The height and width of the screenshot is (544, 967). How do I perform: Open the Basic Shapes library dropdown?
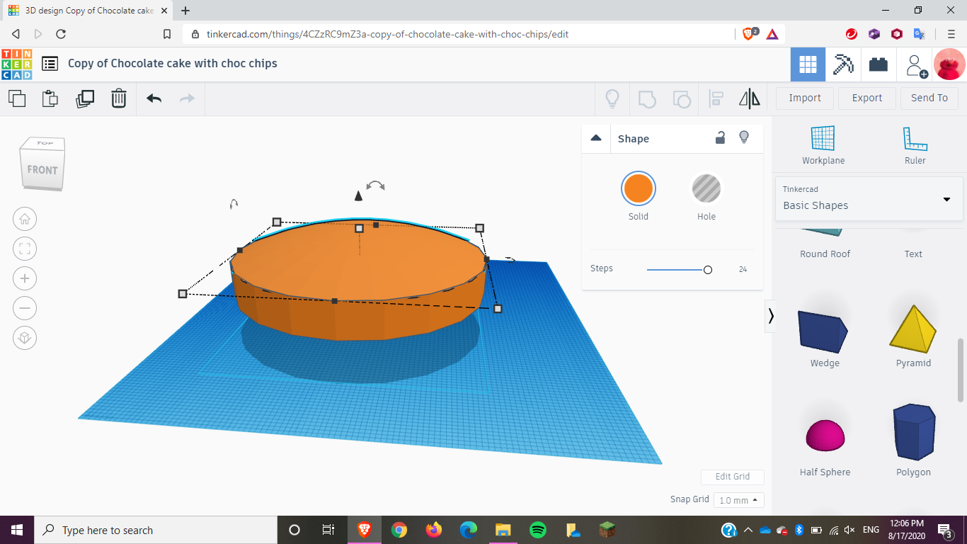[x=869, y=198]
